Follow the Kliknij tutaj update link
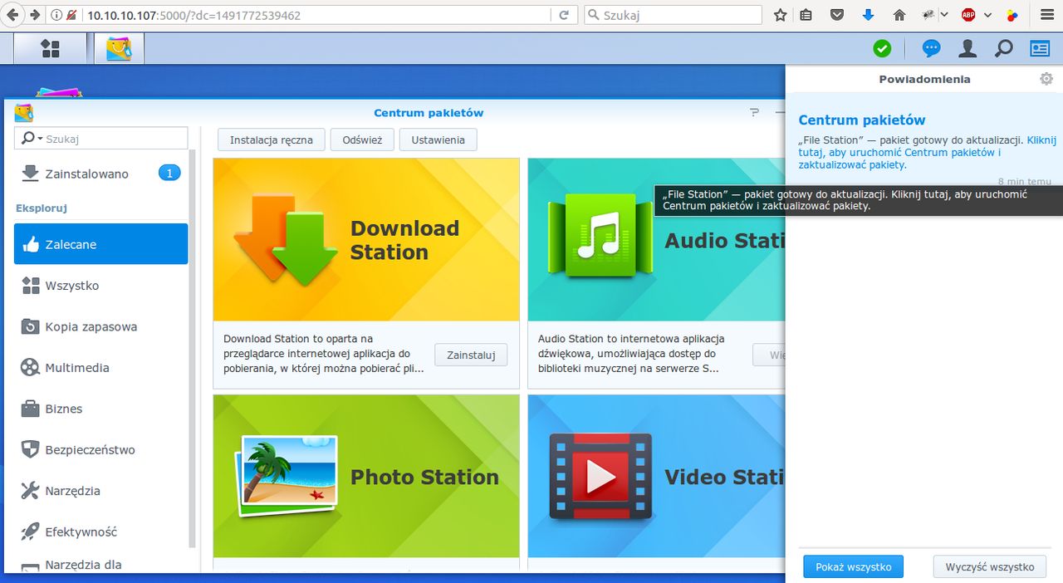Image resolution: width=1063 pixels, height=583 pixels. coord(926,153)
